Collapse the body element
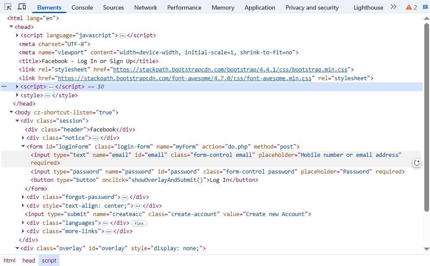This screenshot has height=266, width=430. tap(11, 112)
